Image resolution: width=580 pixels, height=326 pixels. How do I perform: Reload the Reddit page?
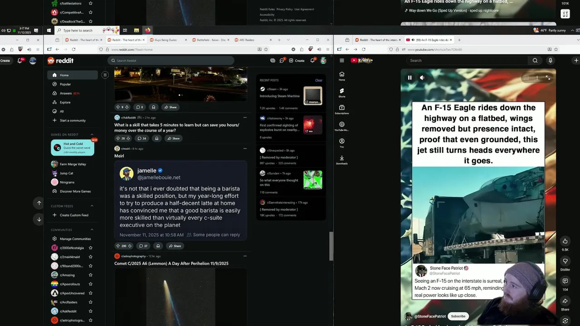click(x=73, y=49)
